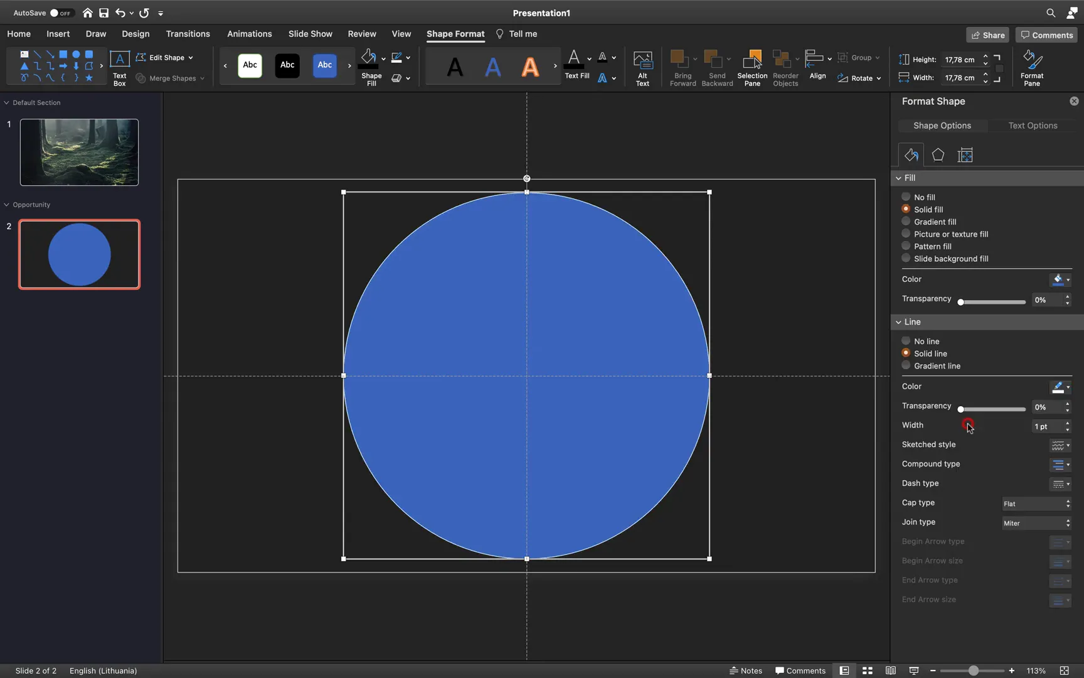Open the Insert tab
This screenshot has height=678, width=1084.
click(x=58, y=34)
